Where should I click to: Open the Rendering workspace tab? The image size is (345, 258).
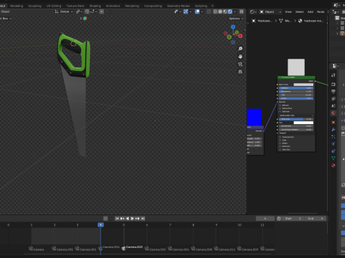point(132,6)
